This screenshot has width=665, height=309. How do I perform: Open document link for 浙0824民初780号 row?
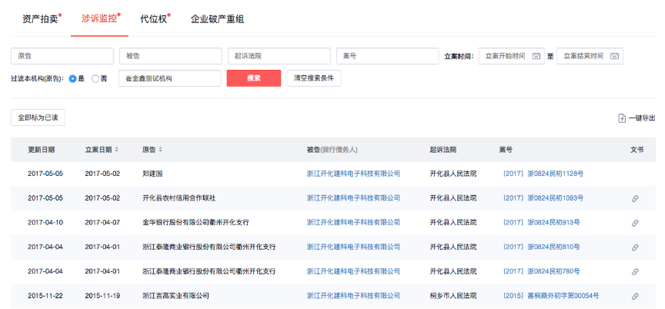point(635,271)
